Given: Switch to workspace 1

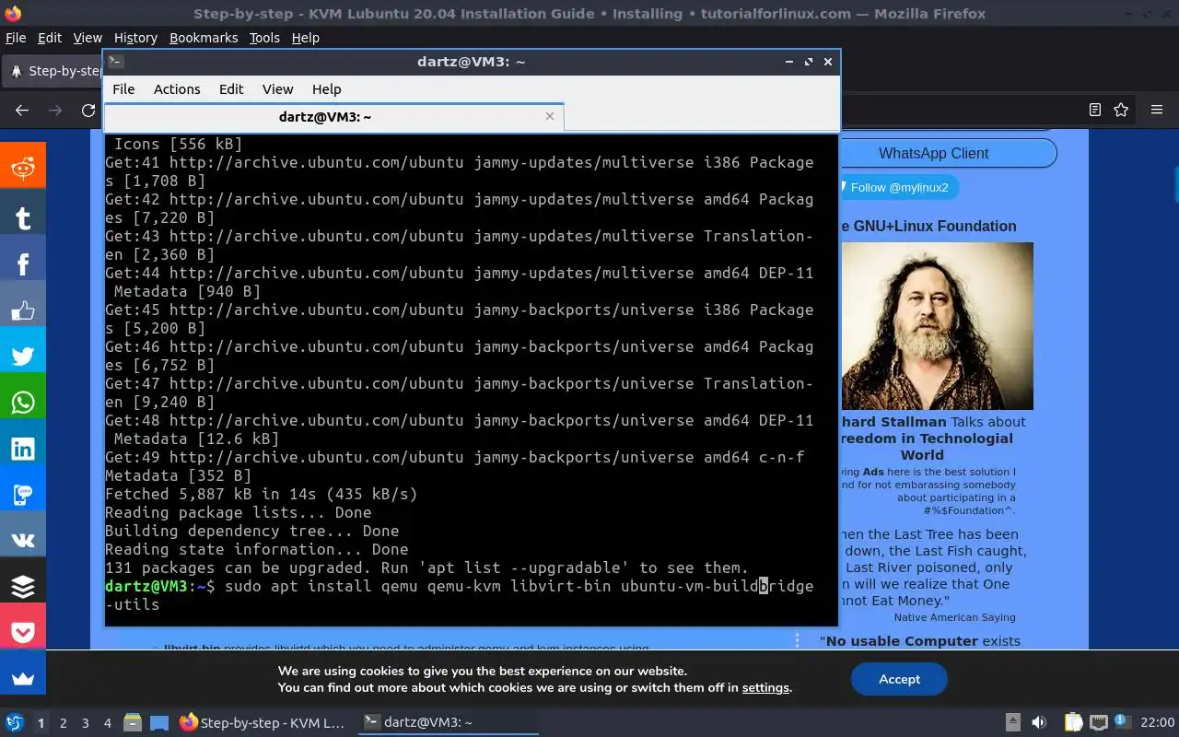Looking at the screenshot, I should coord(41,723).
